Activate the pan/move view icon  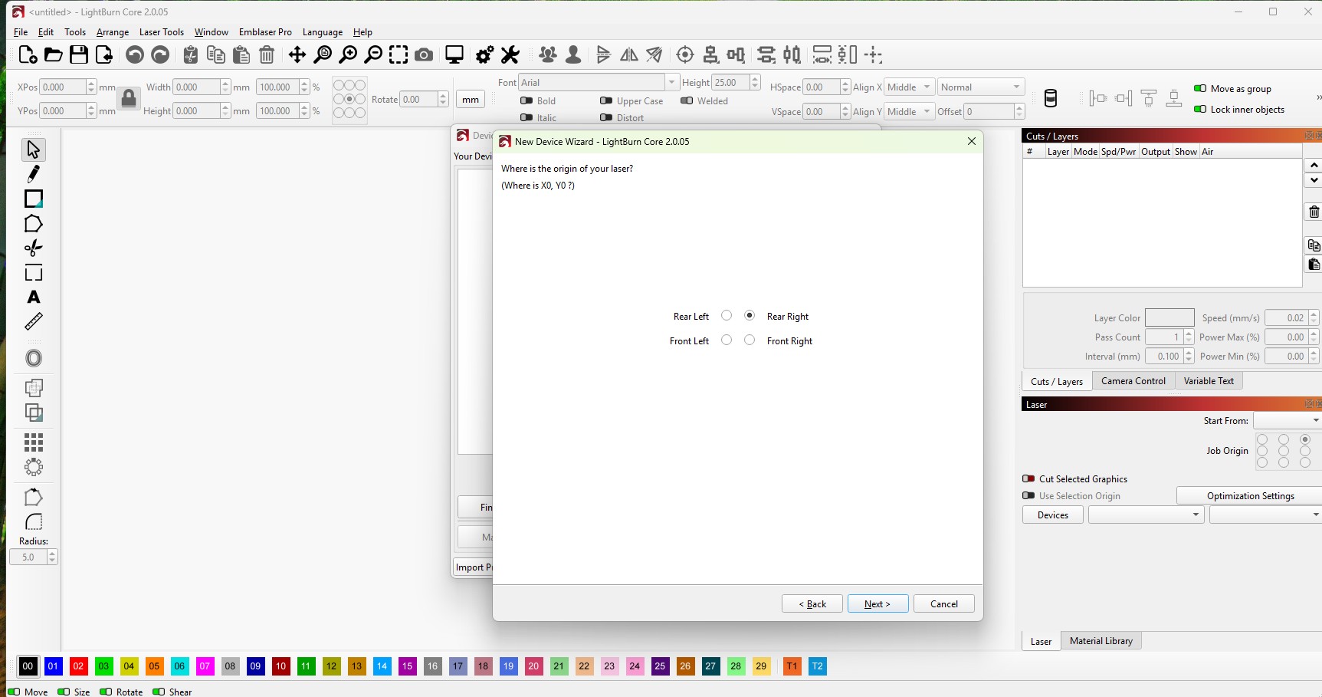click(x=297, y=54)
